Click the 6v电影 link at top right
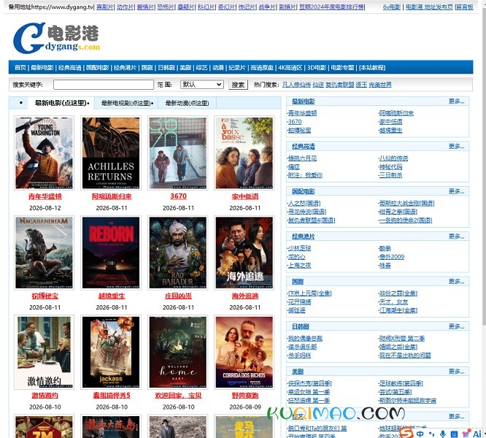Viewport: 486px width, 438px height. pyautogui.click(x=392, y=7)
